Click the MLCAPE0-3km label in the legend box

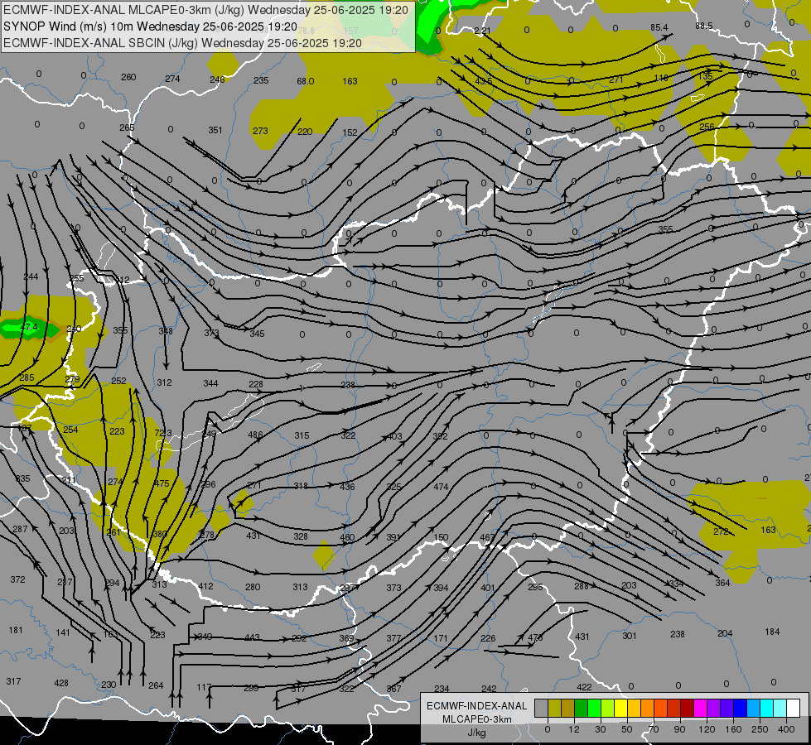point(476,719)
